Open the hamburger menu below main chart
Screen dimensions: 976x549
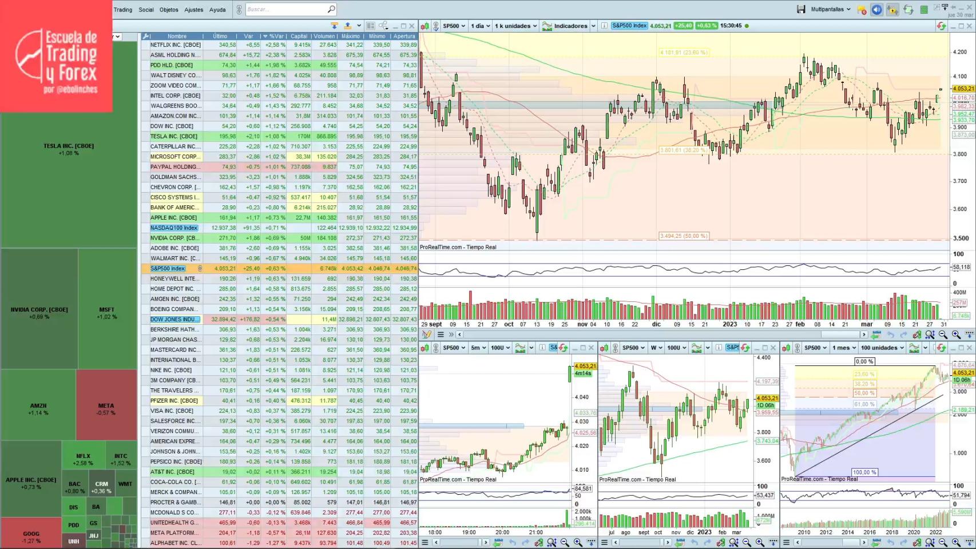pyautogui.click(x=441, y=335)
